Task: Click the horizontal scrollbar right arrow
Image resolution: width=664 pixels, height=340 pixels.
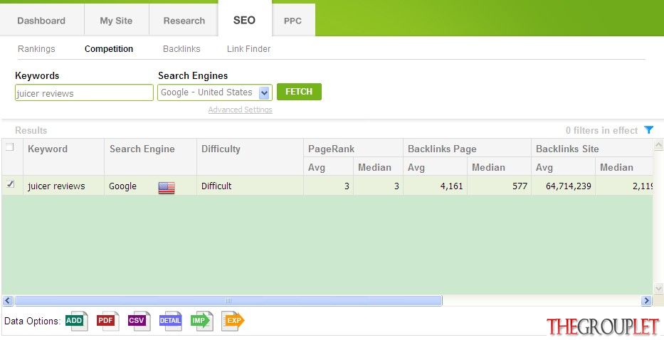Action: (646, 301)
